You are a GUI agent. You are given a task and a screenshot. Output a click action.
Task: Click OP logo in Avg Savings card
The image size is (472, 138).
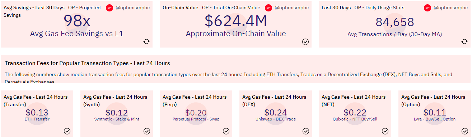[109, 8]
